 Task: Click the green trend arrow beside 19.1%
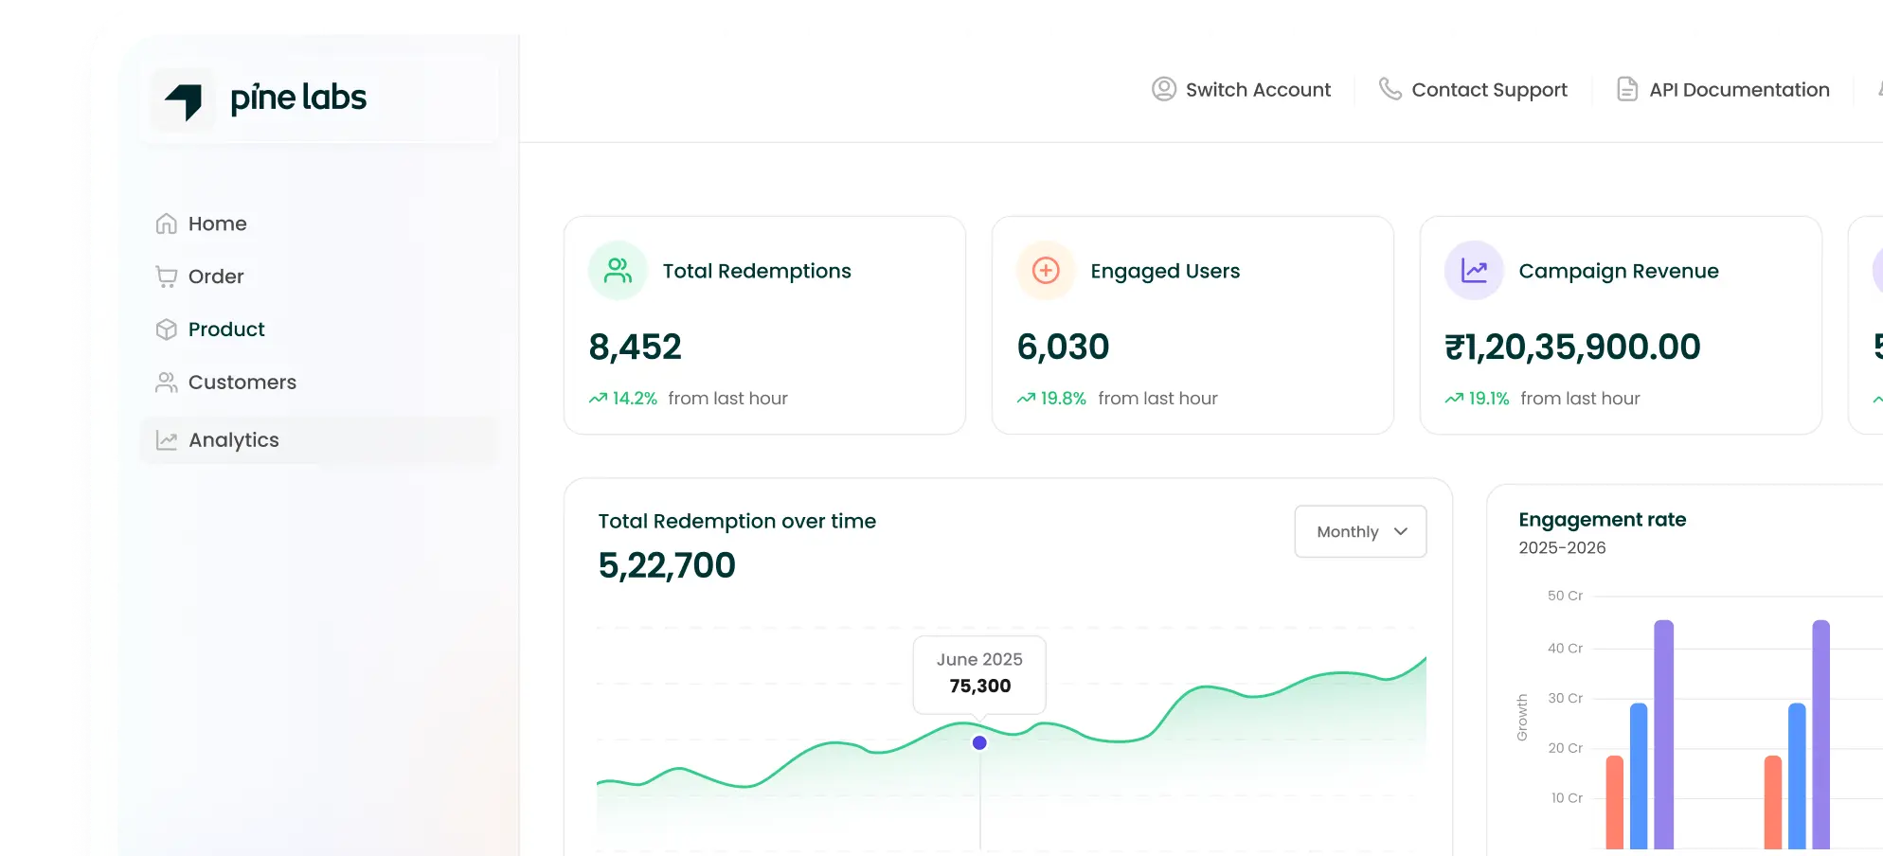click(1454, 399)
